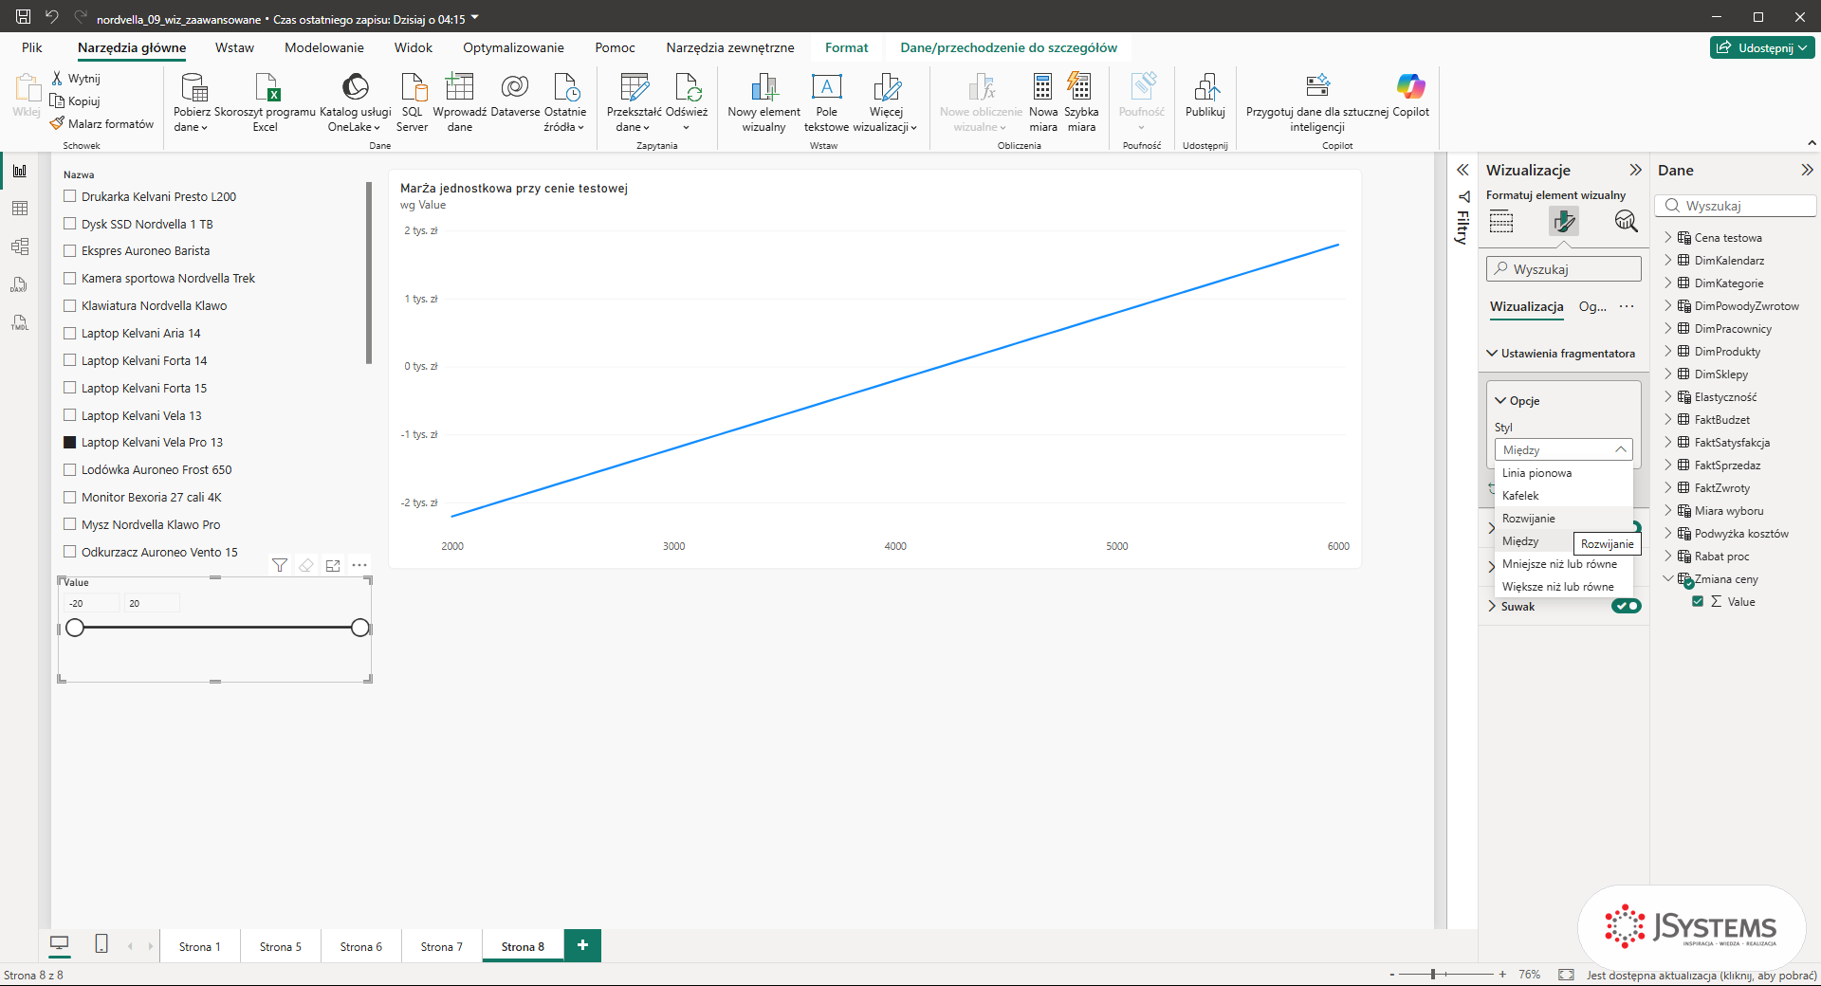Click the focus mode icon on slicer
The image size is (1821, 986).
pyautogui.click(x=333, y=565)
